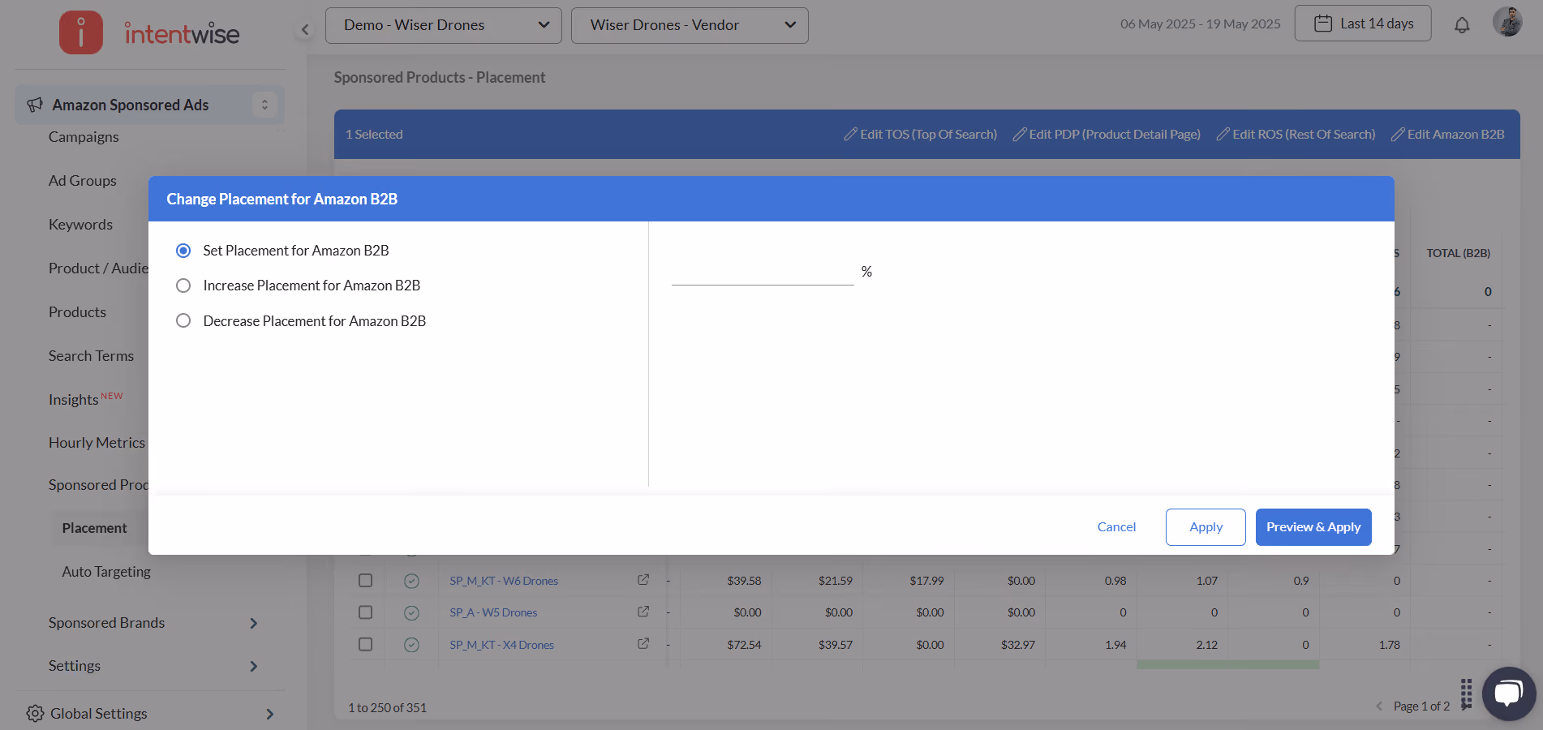
Task: Expand the Global Settings section
Action: click(x=270, y=714)
